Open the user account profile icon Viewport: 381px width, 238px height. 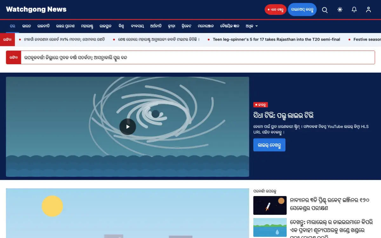point(368,10)
